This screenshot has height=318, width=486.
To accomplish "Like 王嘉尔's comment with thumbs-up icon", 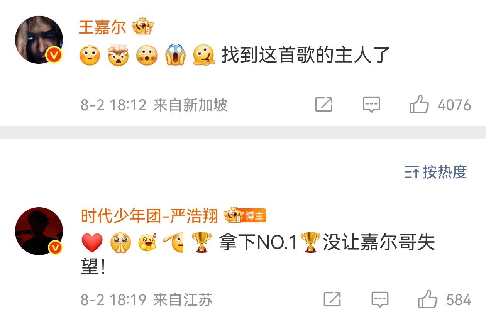I will [x=419, y=104].
